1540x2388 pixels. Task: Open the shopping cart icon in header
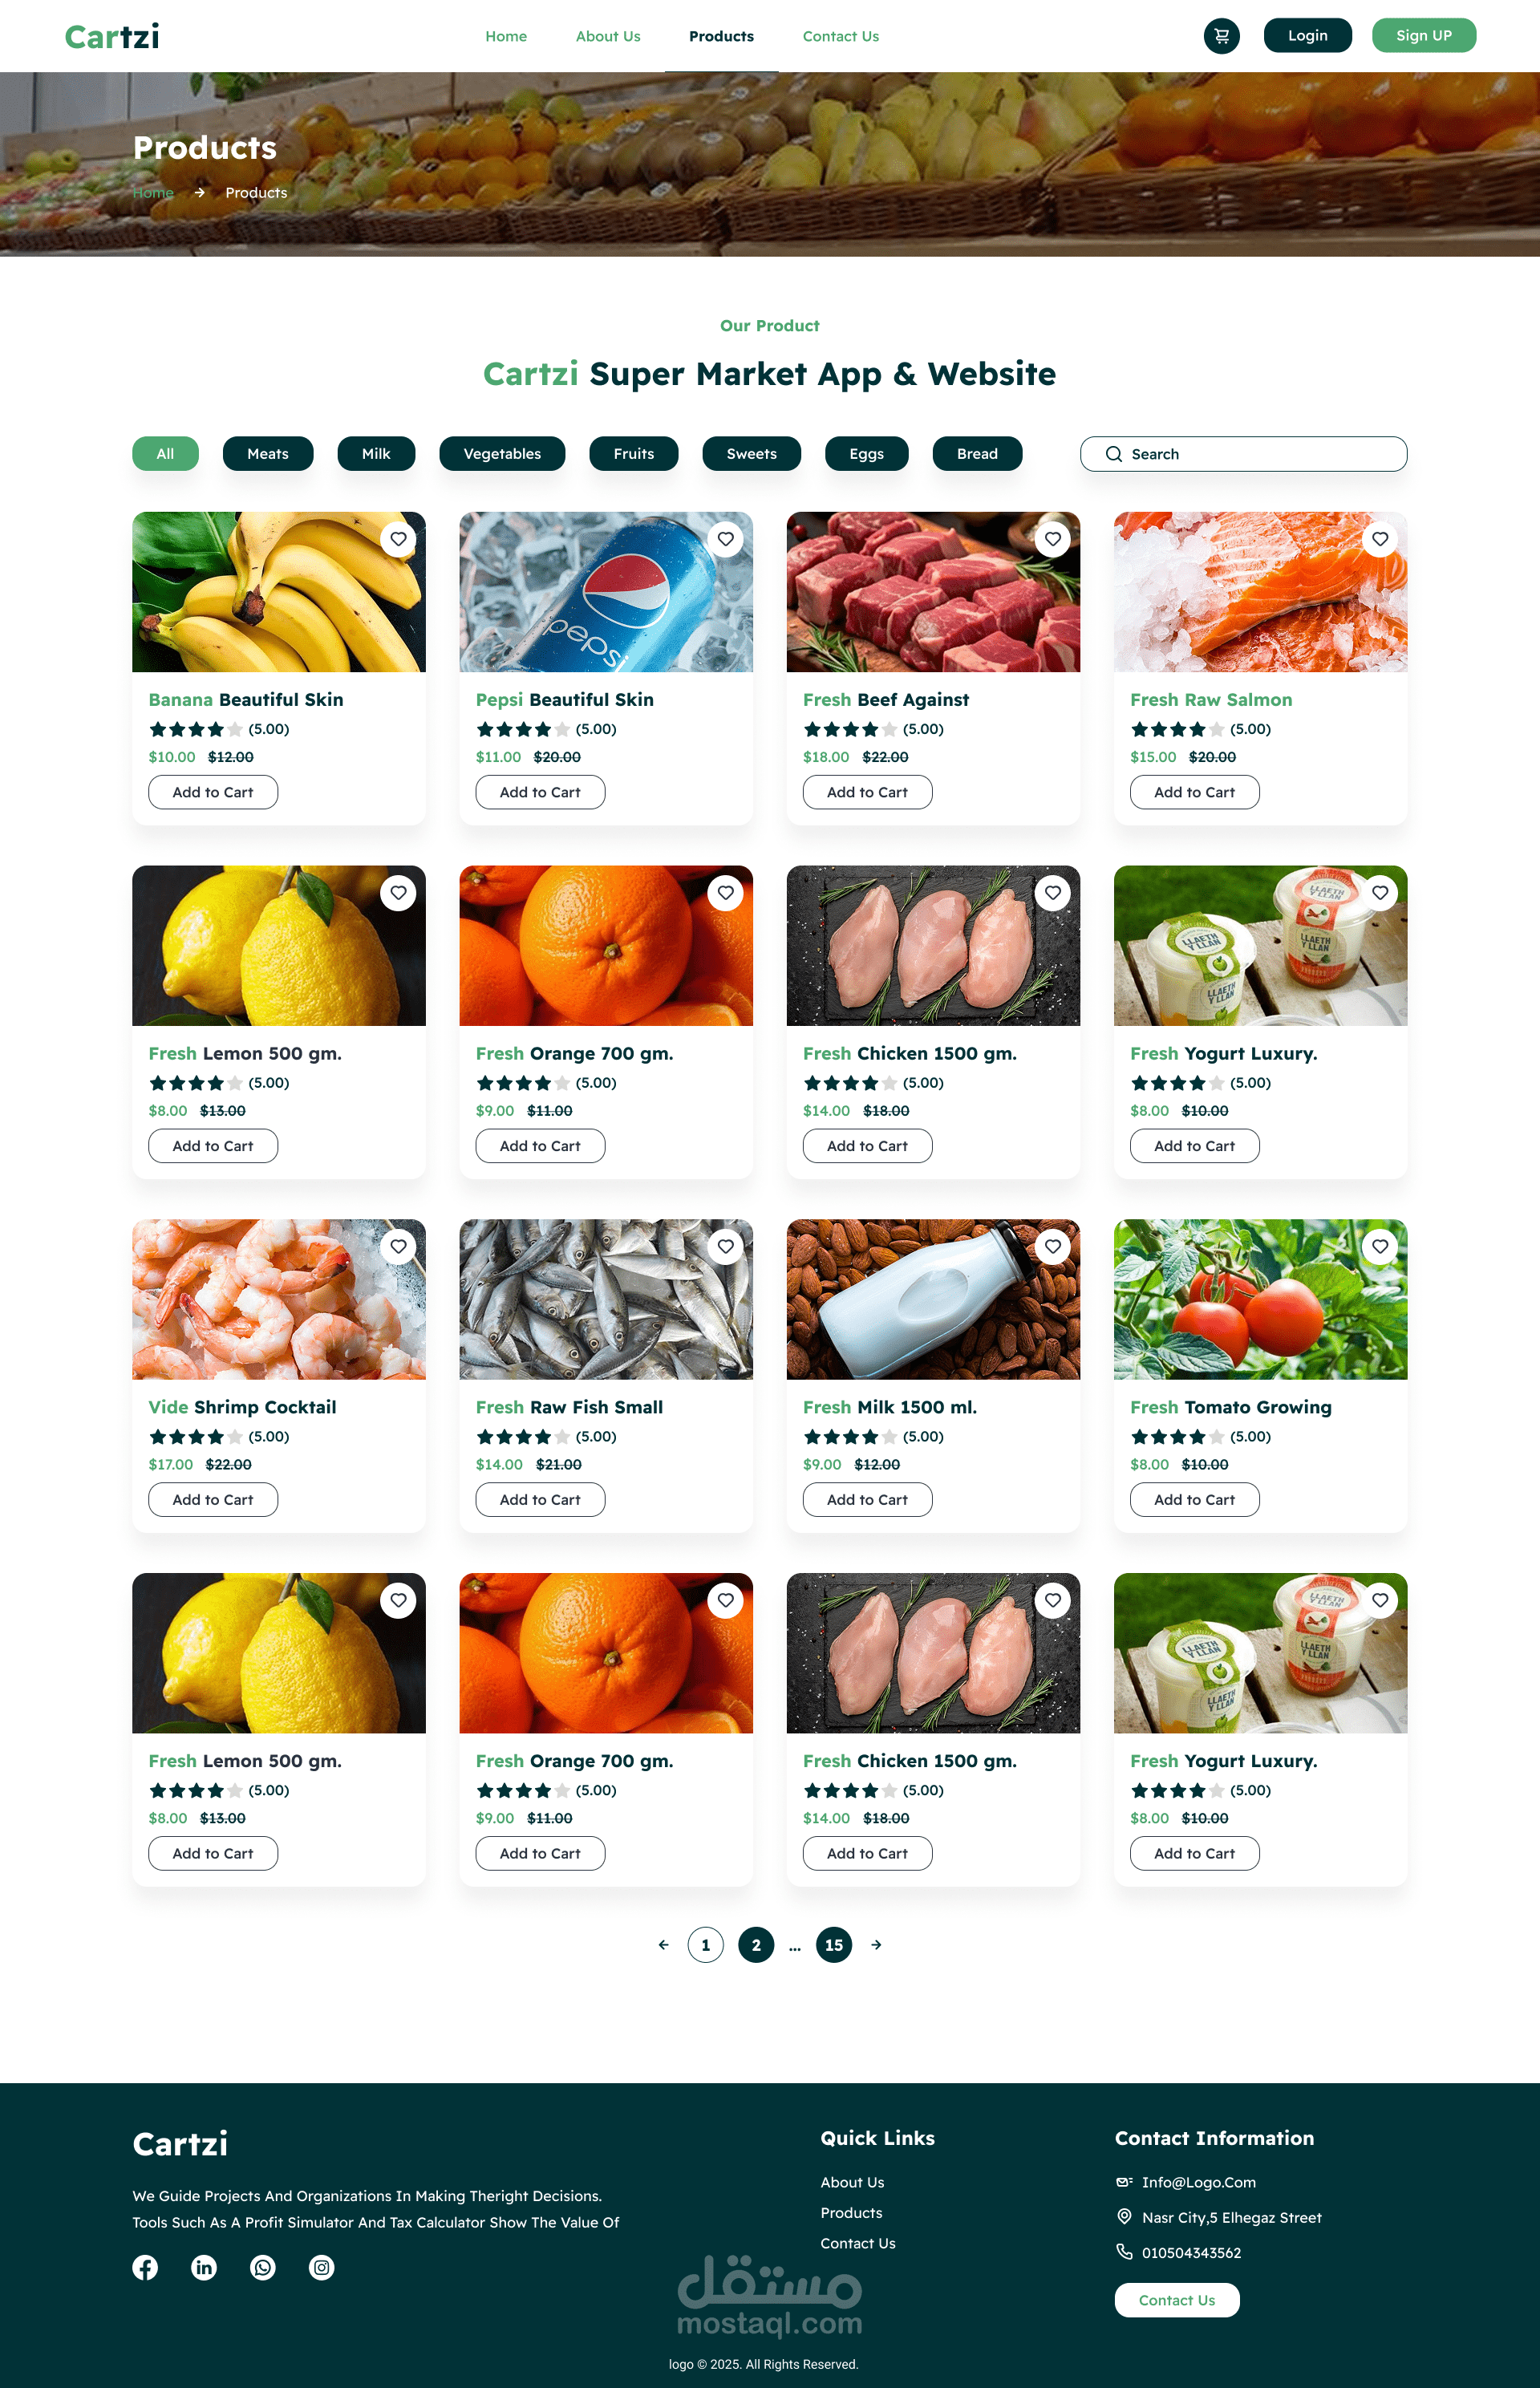tap(1221, 36)
